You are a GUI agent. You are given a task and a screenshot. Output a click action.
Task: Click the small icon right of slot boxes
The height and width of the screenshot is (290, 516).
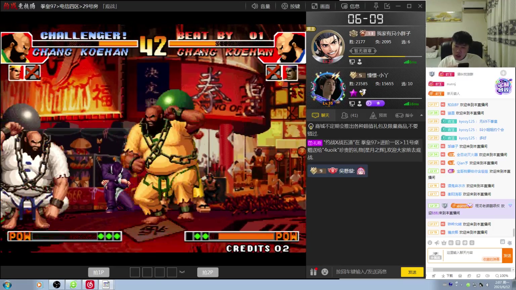click(182, 272)
